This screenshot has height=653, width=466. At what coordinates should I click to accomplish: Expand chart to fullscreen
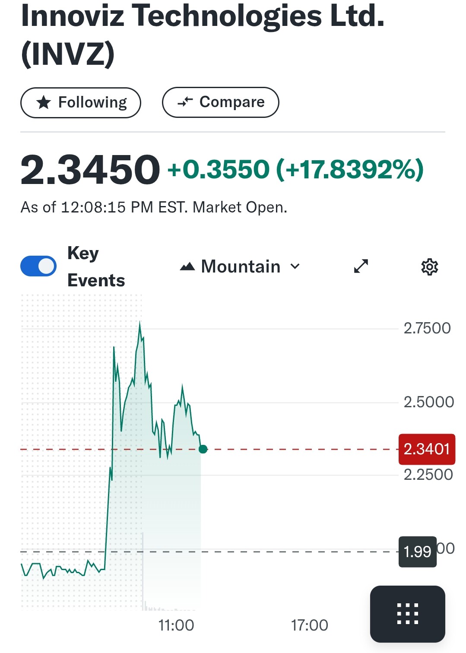click(361, 266)
